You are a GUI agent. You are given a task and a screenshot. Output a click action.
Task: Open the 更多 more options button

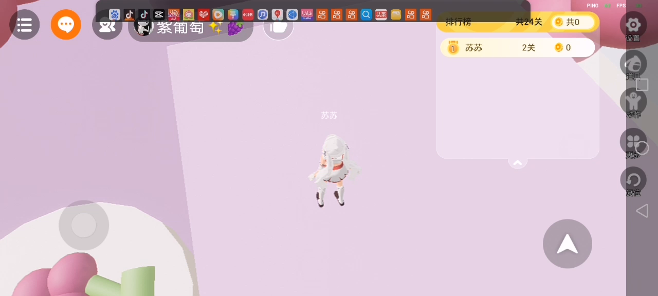point(633,142)
